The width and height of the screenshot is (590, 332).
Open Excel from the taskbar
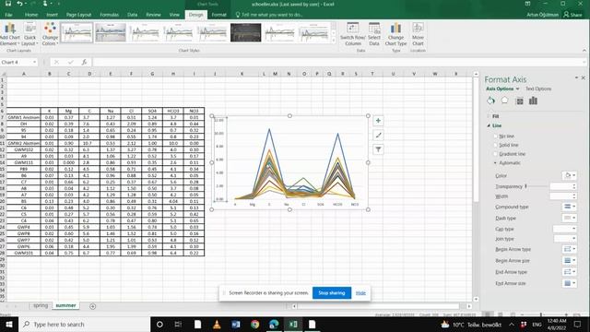tap(293, 324)
